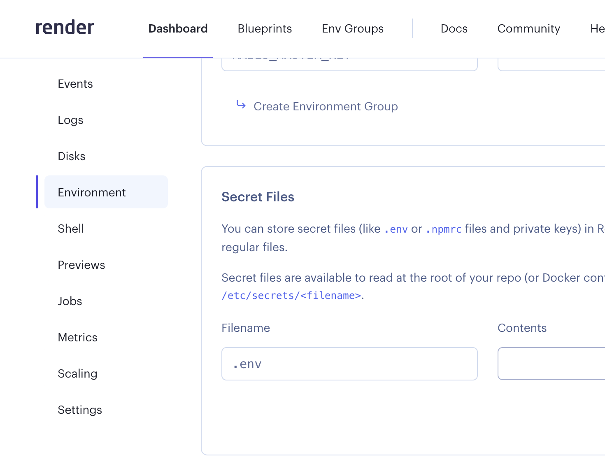The width and height of the screenshot is (605, 462).
Task: Open the Shell page
Action: click(71, 229)
